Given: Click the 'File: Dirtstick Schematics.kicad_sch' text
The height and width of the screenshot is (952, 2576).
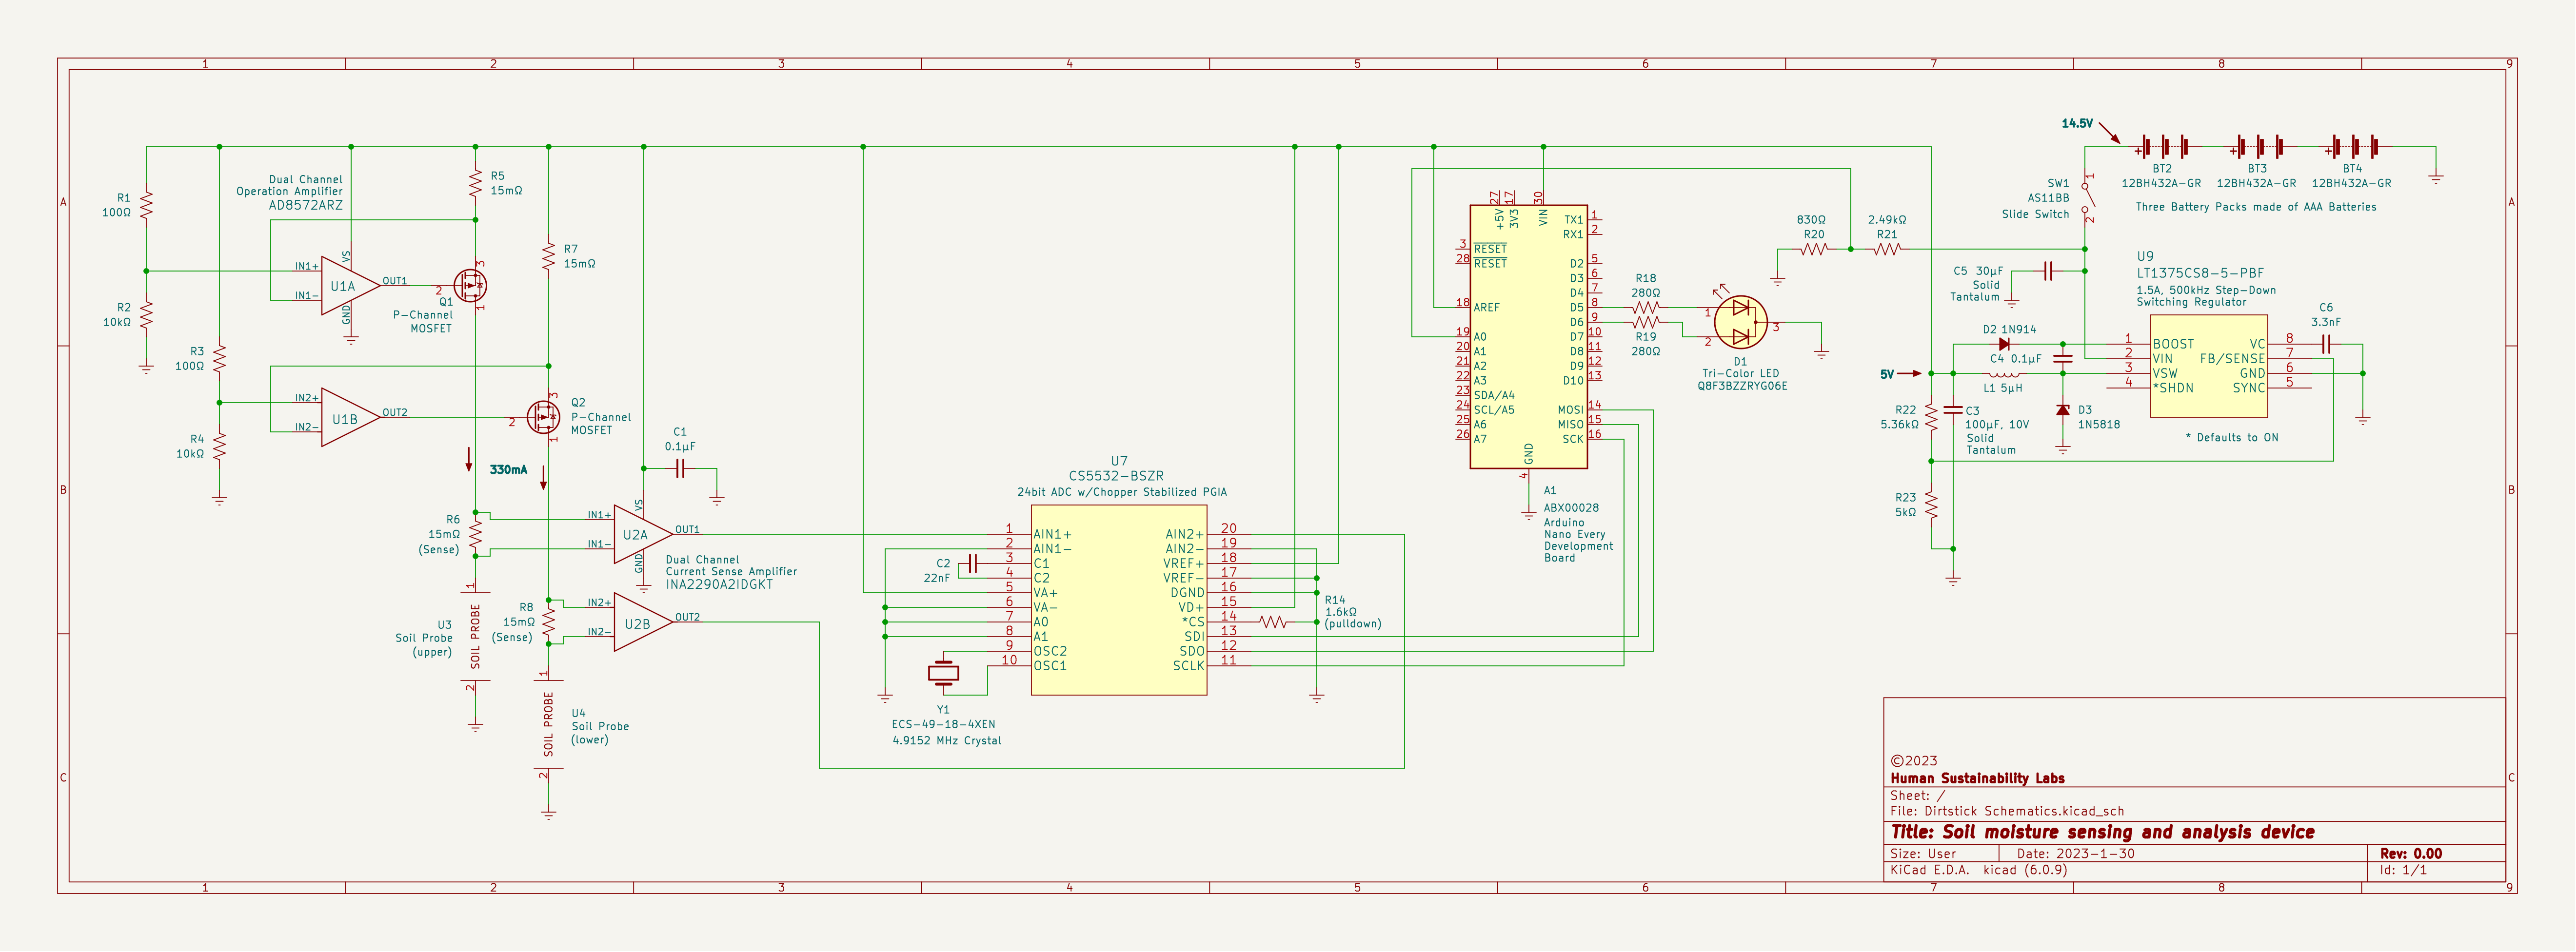Looking at the screenshot, I should (2007, 812).
